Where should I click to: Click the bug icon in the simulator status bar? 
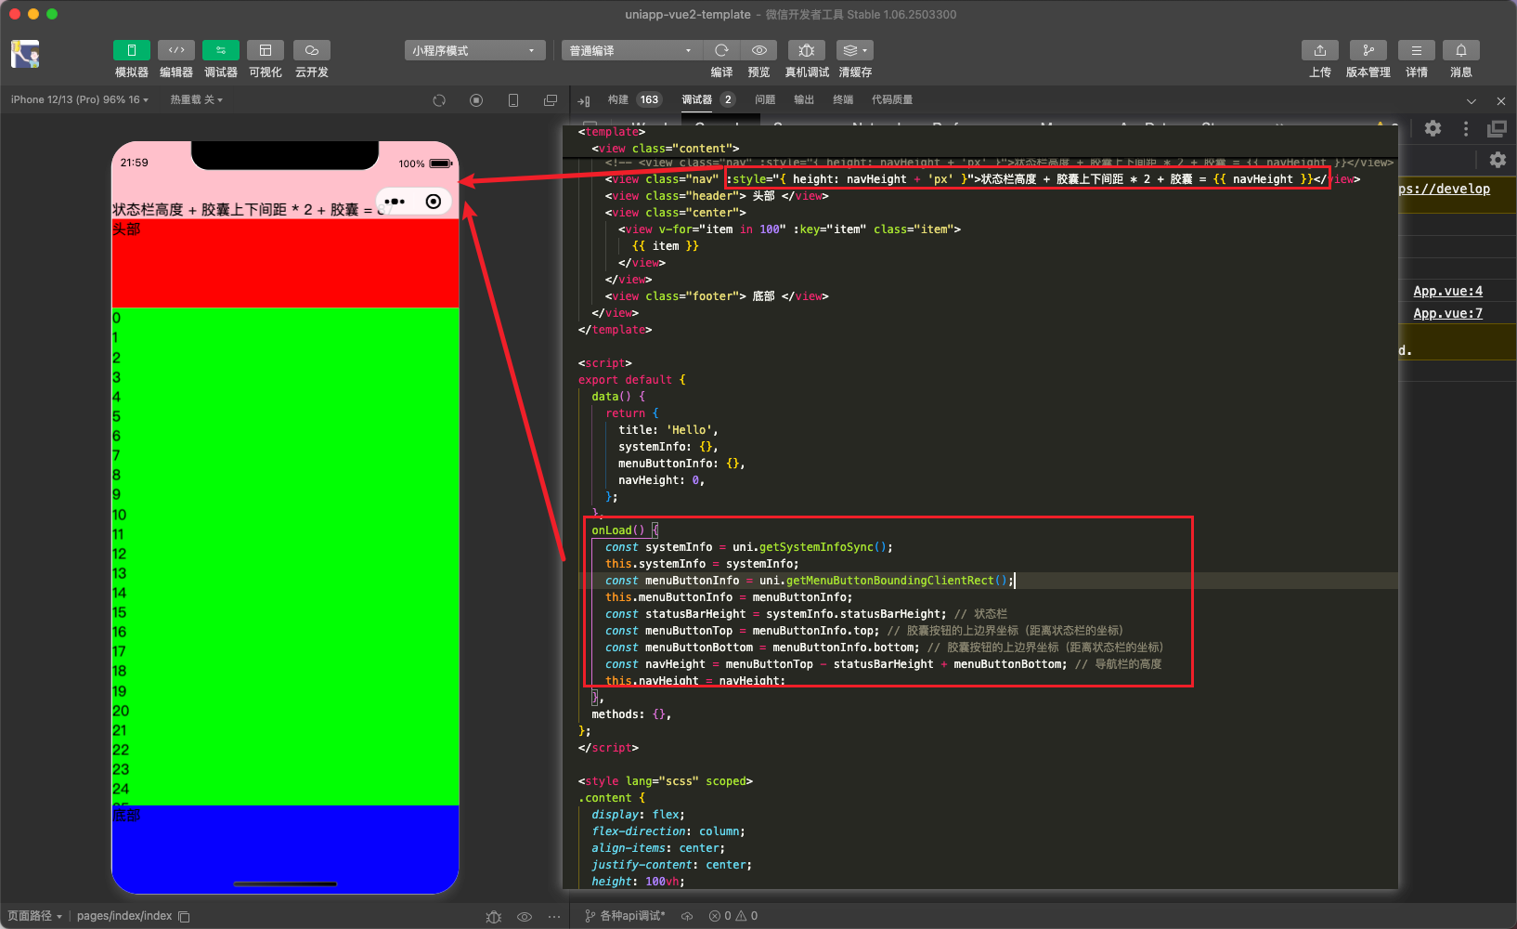tap(493, 917)
